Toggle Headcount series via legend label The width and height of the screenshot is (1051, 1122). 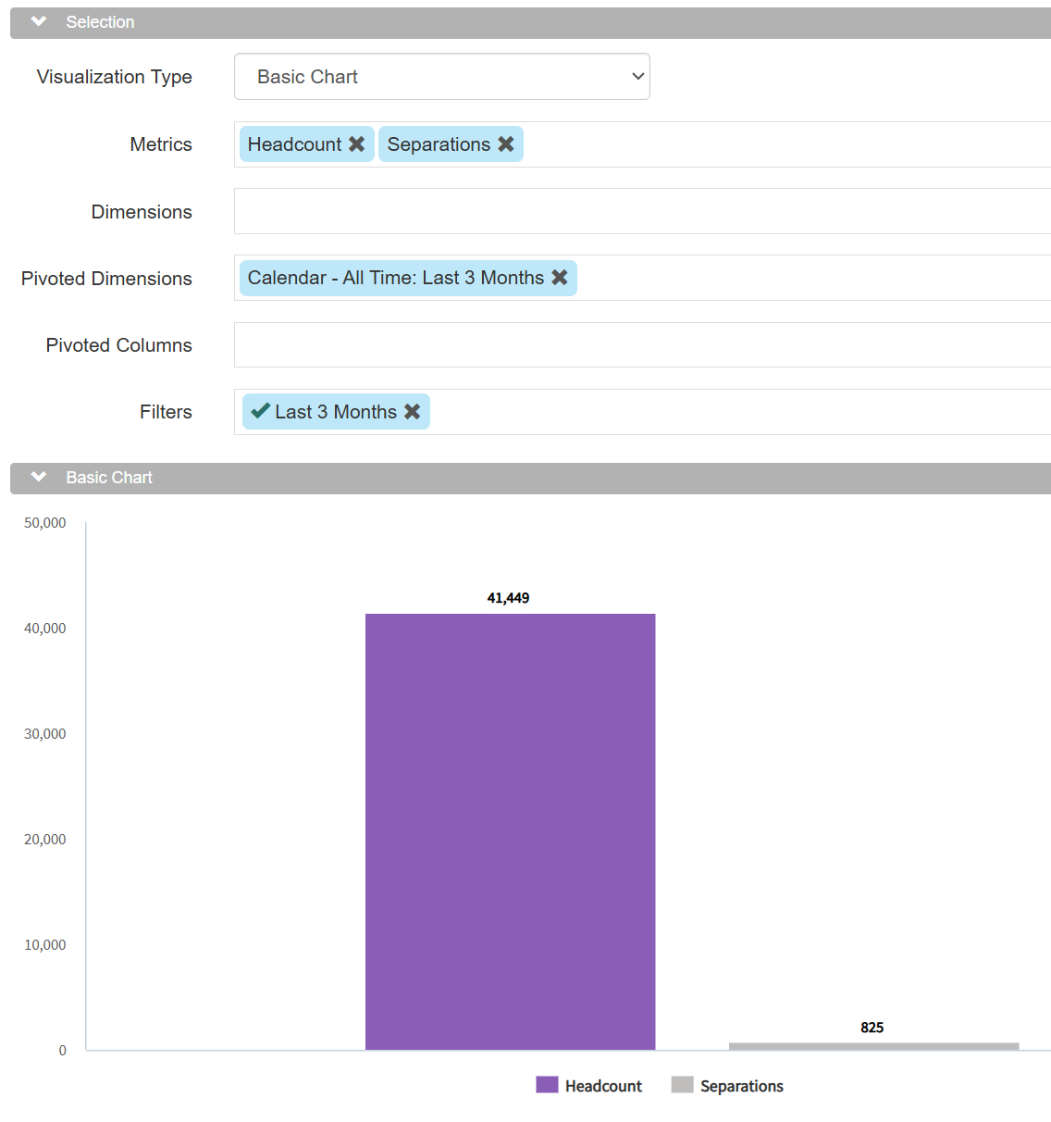pos(603,1086)
